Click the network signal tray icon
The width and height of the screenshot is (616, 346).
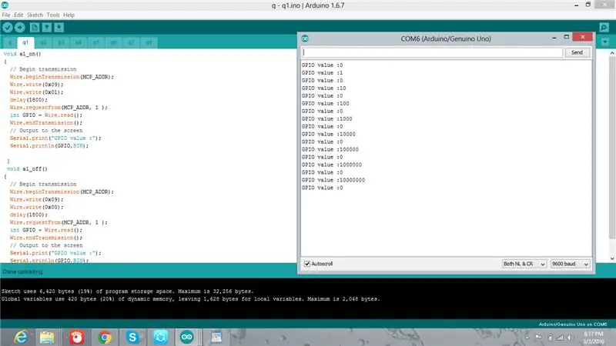[561, 338]
